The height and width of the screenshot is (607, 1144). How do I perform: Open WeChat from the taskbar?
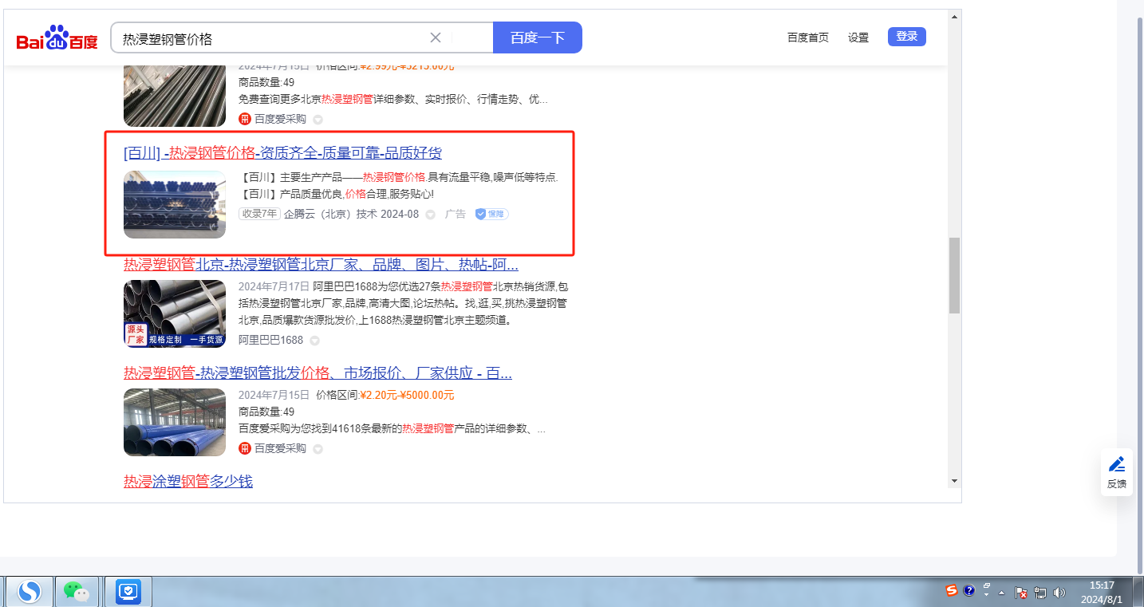[x=77, y=592]
